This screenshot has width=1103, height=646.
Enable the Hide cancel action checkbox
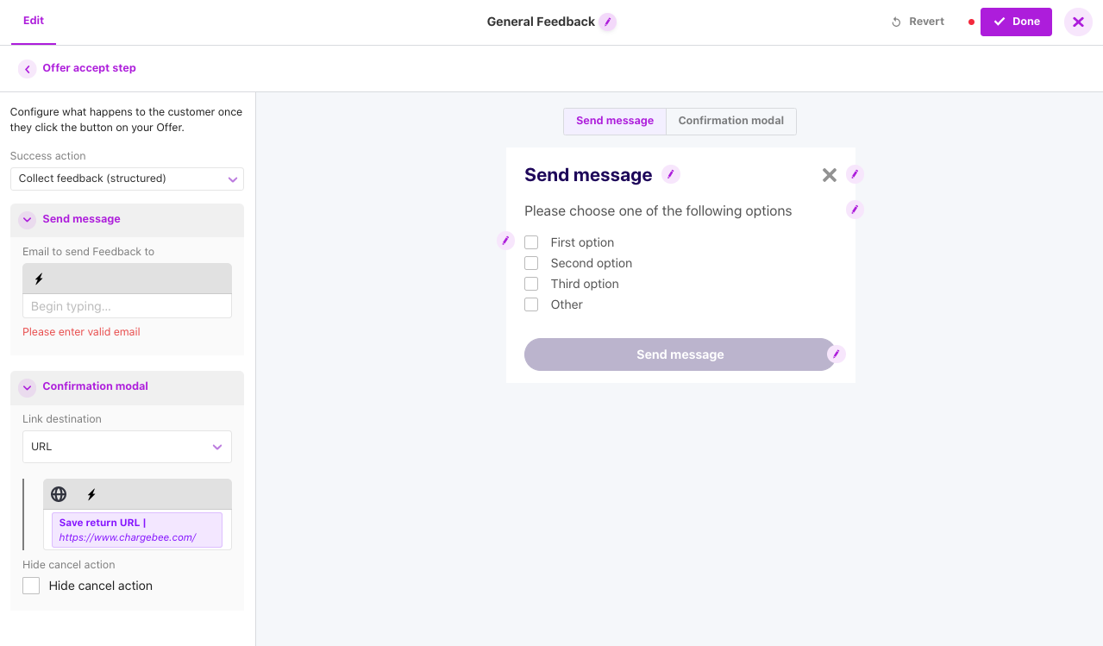tap(31, 586)
